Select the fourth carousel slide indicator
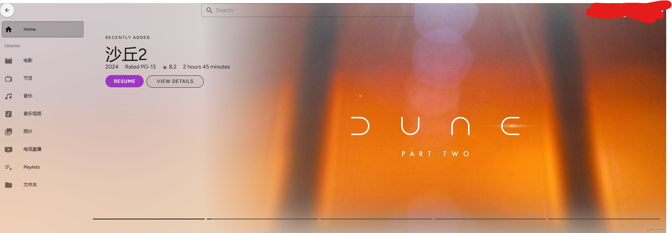Viewport: 672px width, 233px height. [x=490, y=219]
